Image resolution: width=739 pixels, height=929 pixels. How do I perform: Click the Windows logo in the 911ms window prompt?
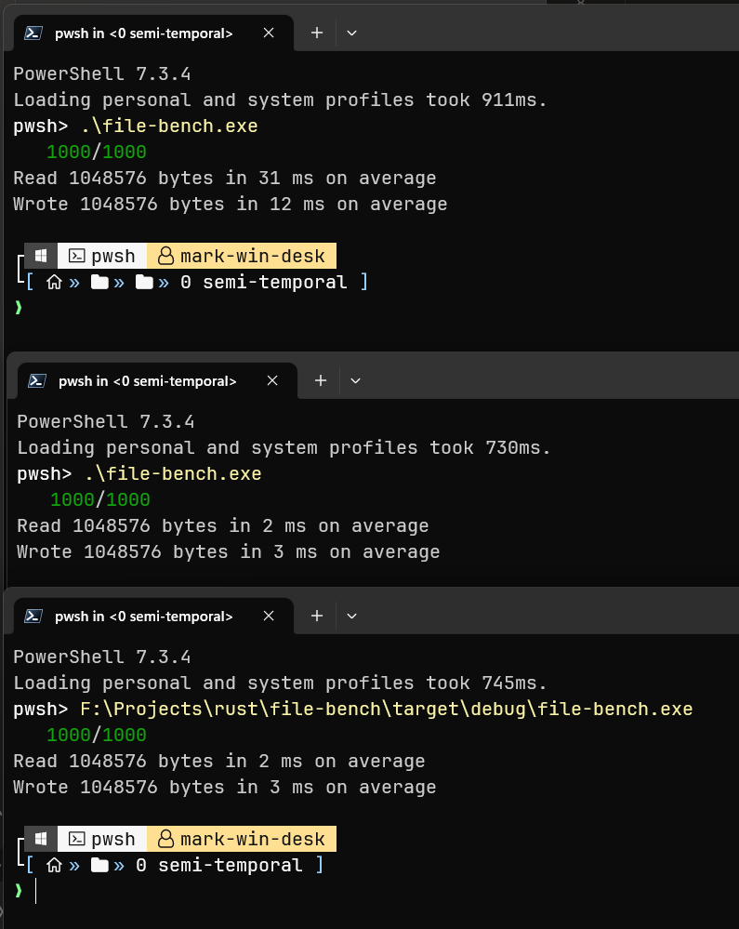(41, 256)
